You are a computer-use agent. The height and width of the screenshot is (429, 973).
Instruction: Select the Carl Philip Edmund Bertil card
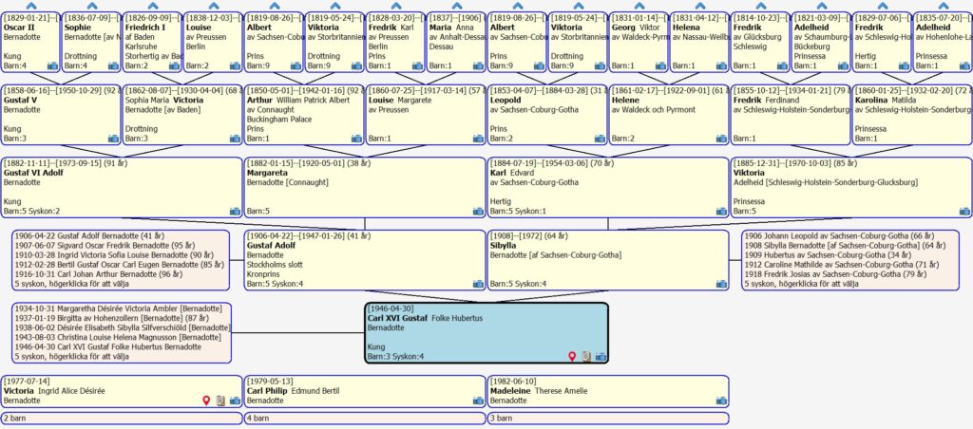click(x=365, y=391)
